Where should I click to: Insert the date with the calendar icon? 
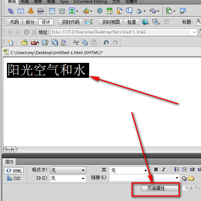click(110, 11)
